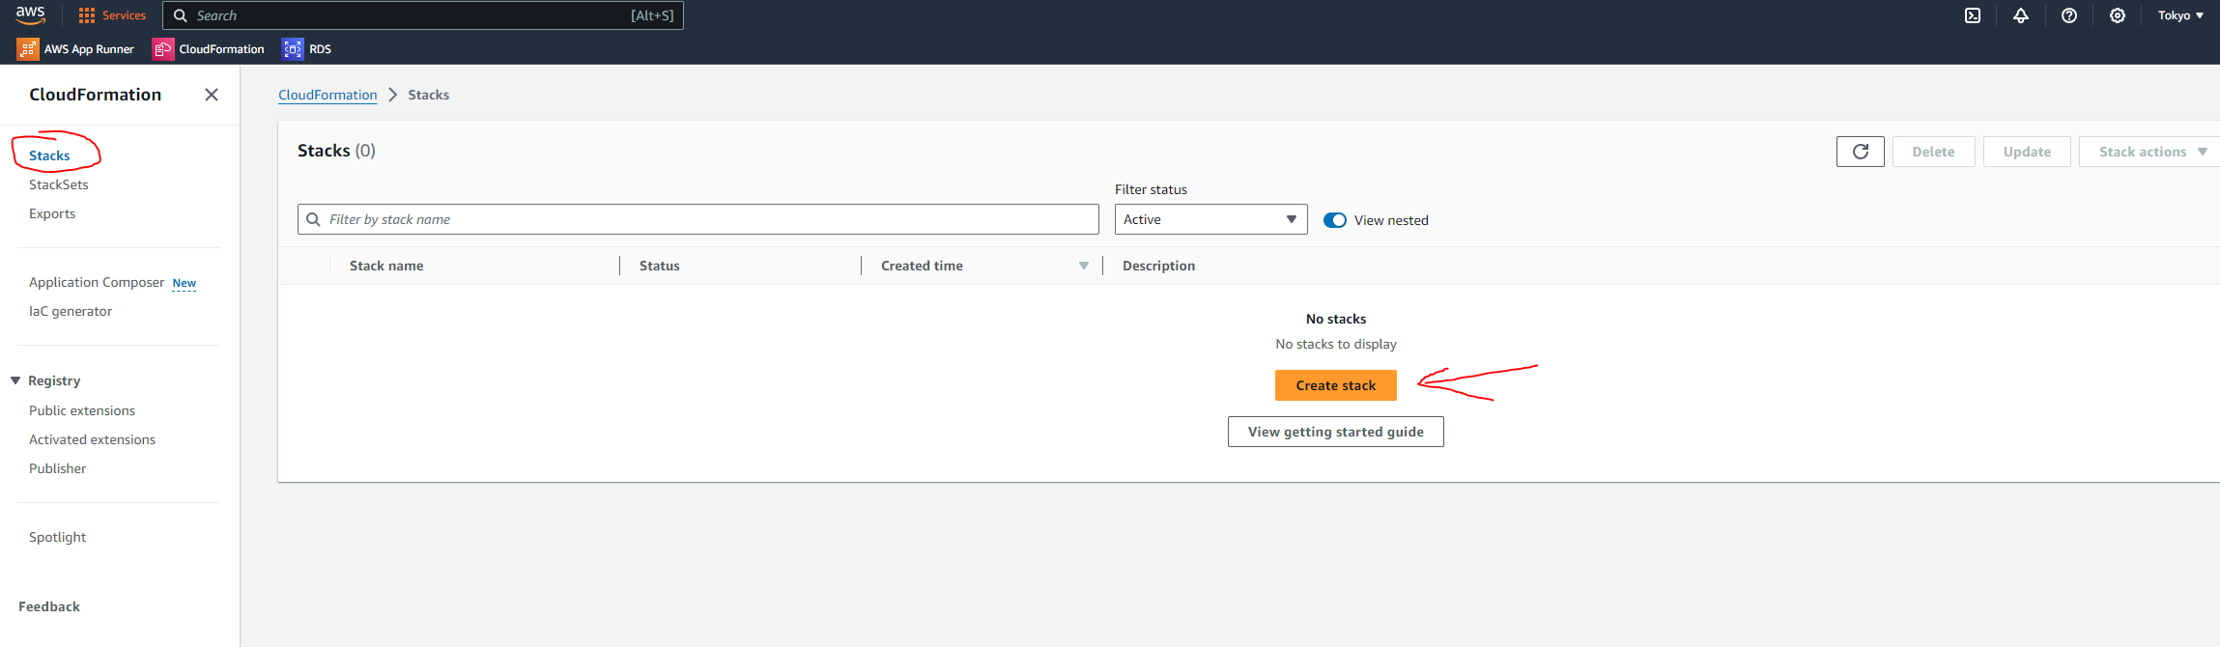Open Spotlight in the sidebar

(x=58, y=537)
